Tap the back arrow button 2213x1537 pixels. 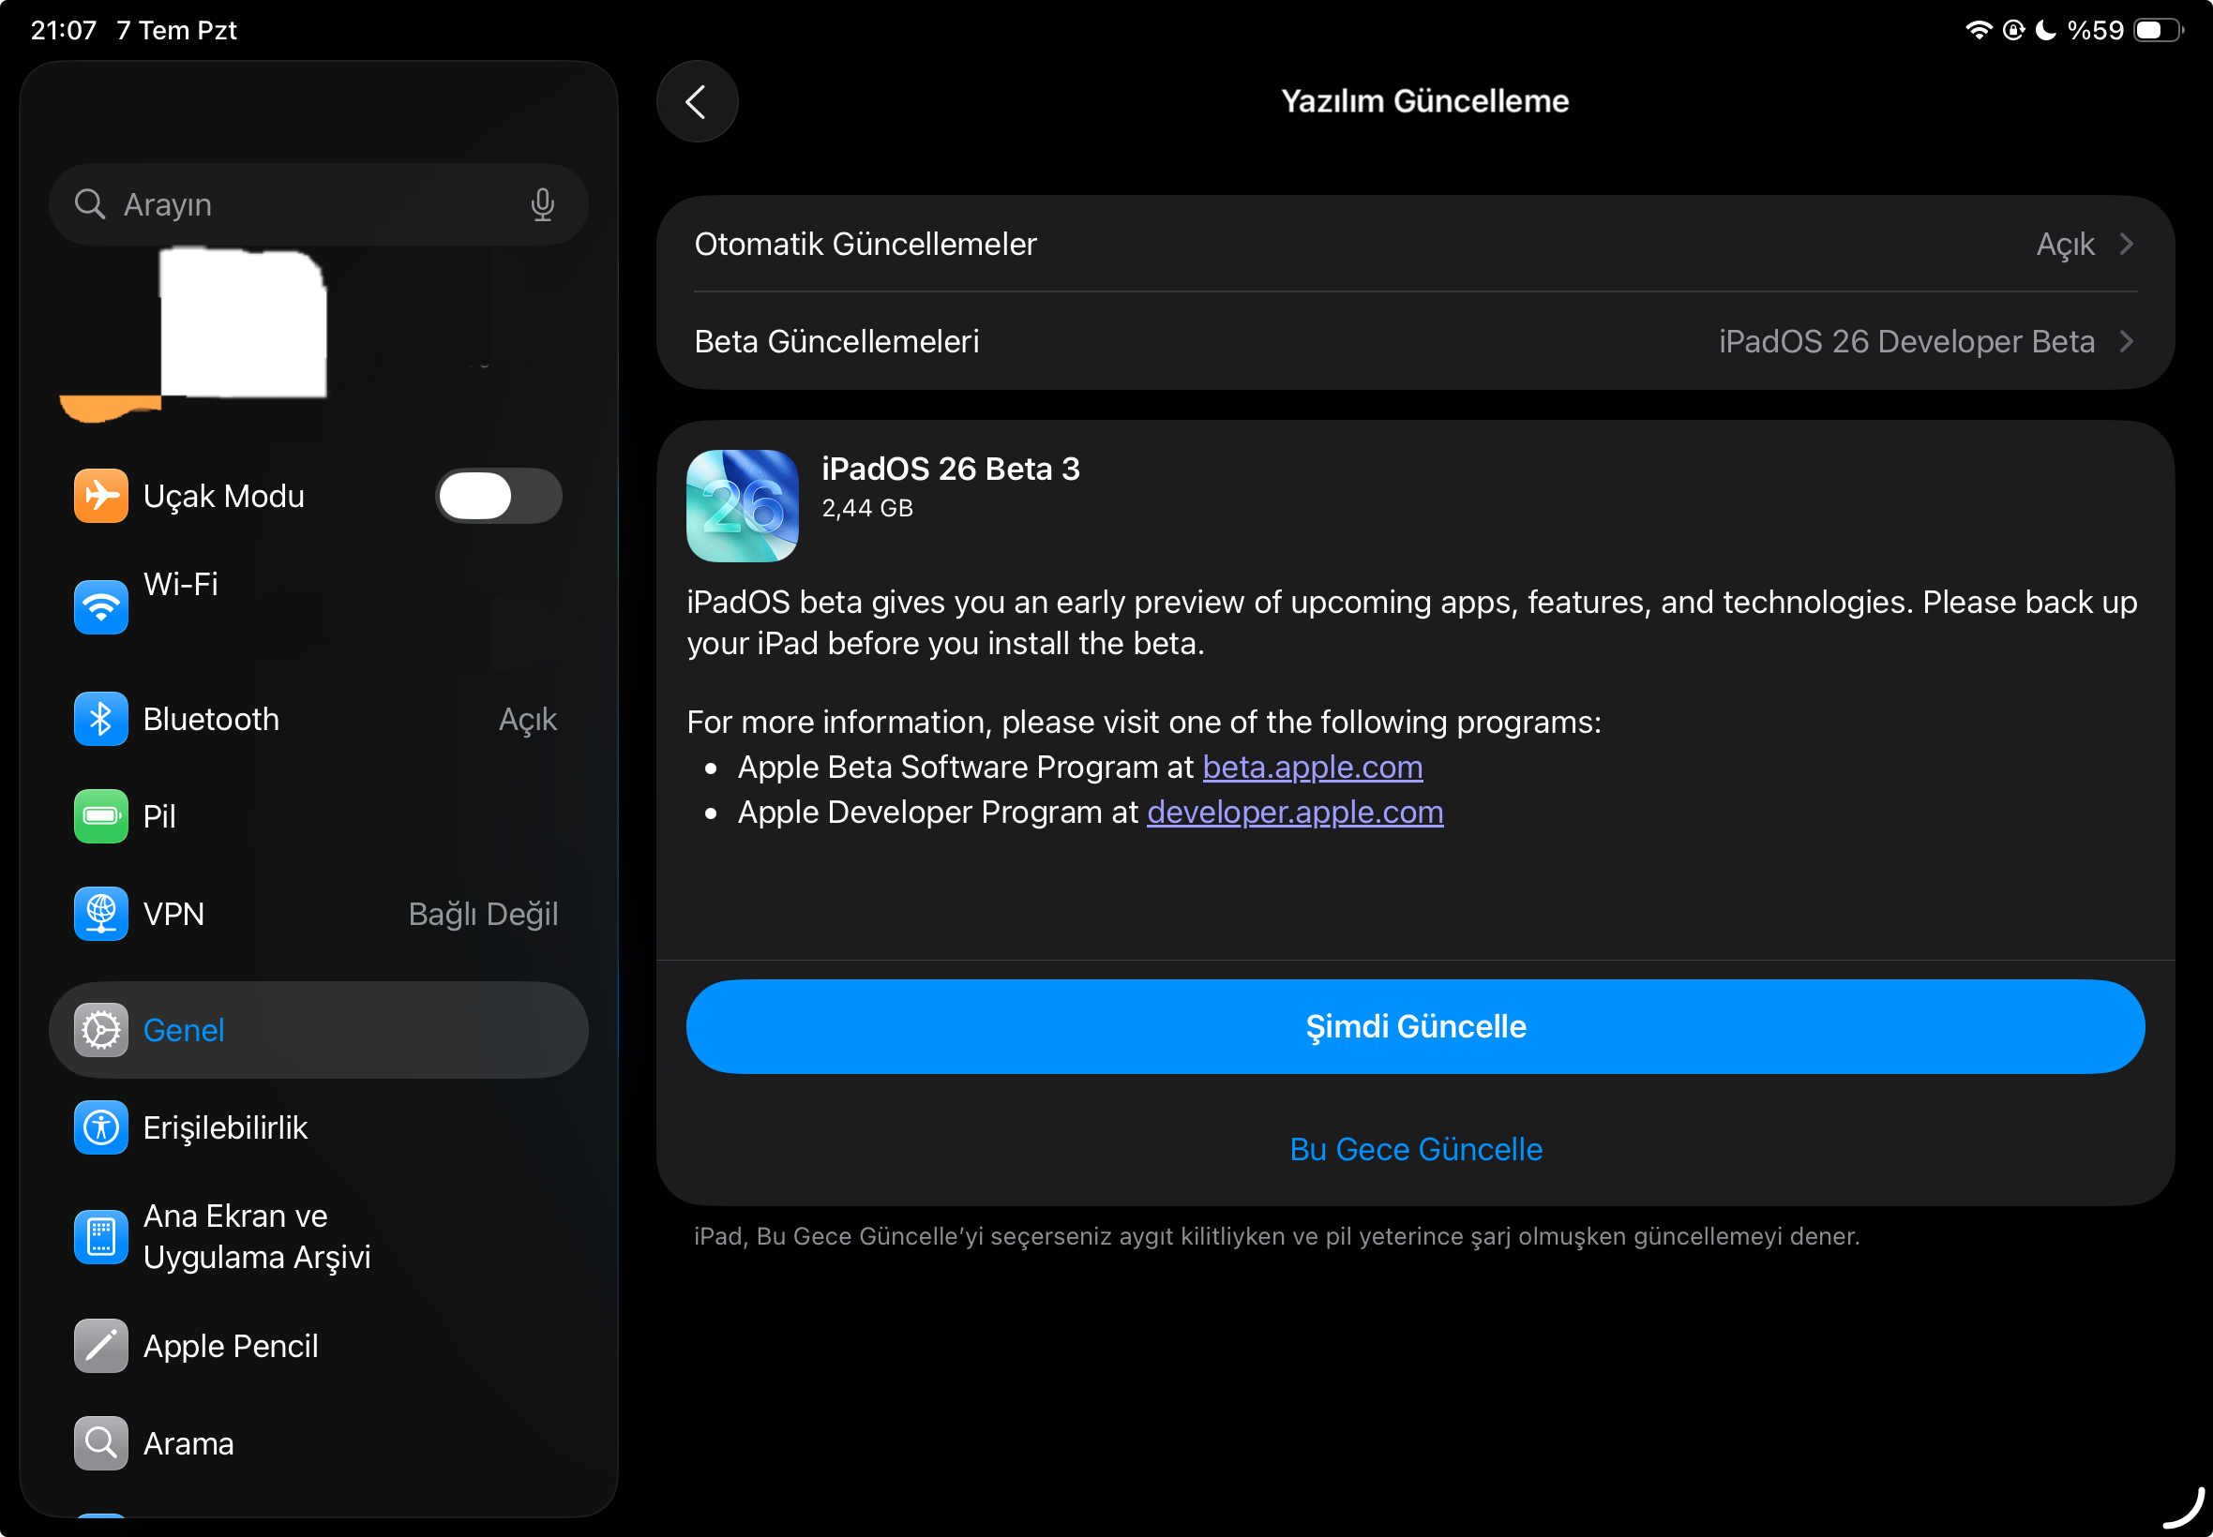[697, 101]
